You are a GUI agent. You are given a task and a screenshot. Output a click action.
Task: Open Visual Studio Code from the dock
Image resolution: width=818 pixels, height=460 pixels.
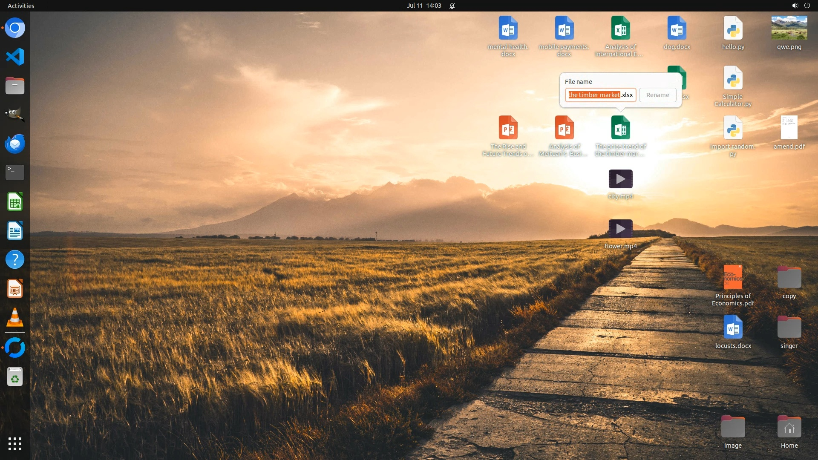point(15,57)
